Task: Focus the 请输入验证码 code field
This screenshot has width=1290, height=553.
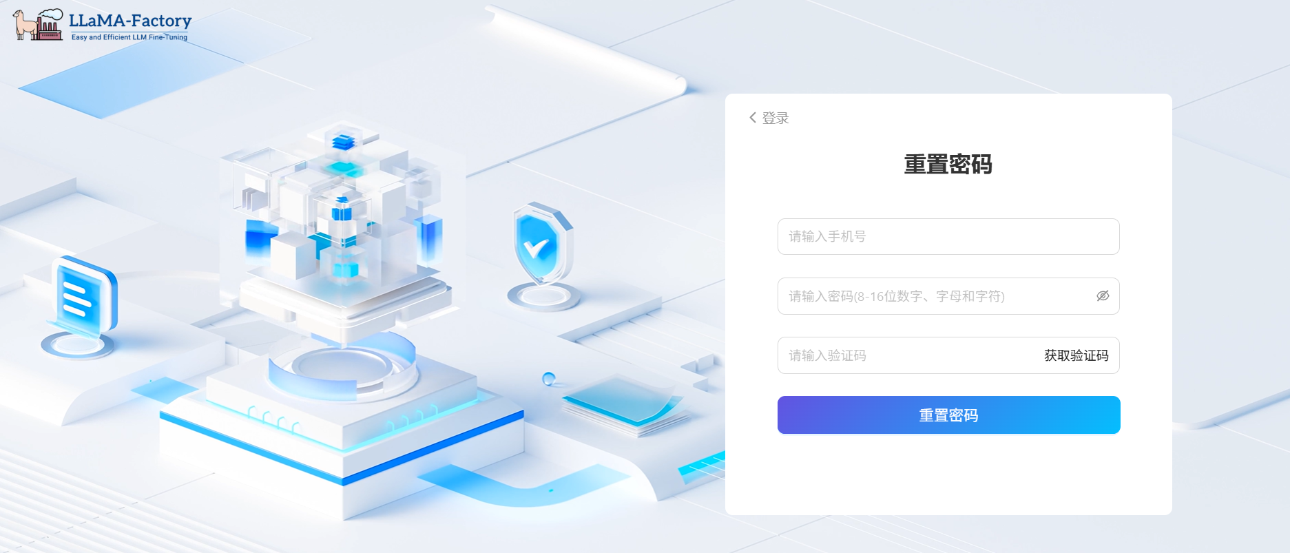Action: coord(909,355)
